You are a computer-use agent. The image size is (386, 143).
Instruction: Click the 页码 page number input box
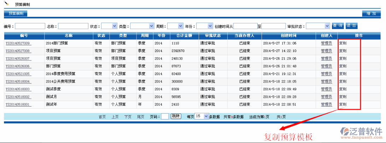(x=165, y=116)
